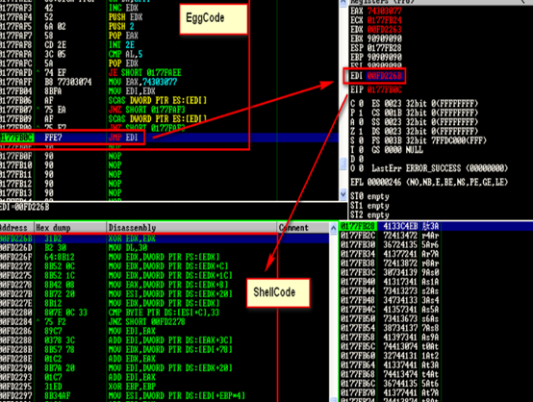Select the CMP BYTE PTR DS:[ESI+C],33 row

coord(165,313)
